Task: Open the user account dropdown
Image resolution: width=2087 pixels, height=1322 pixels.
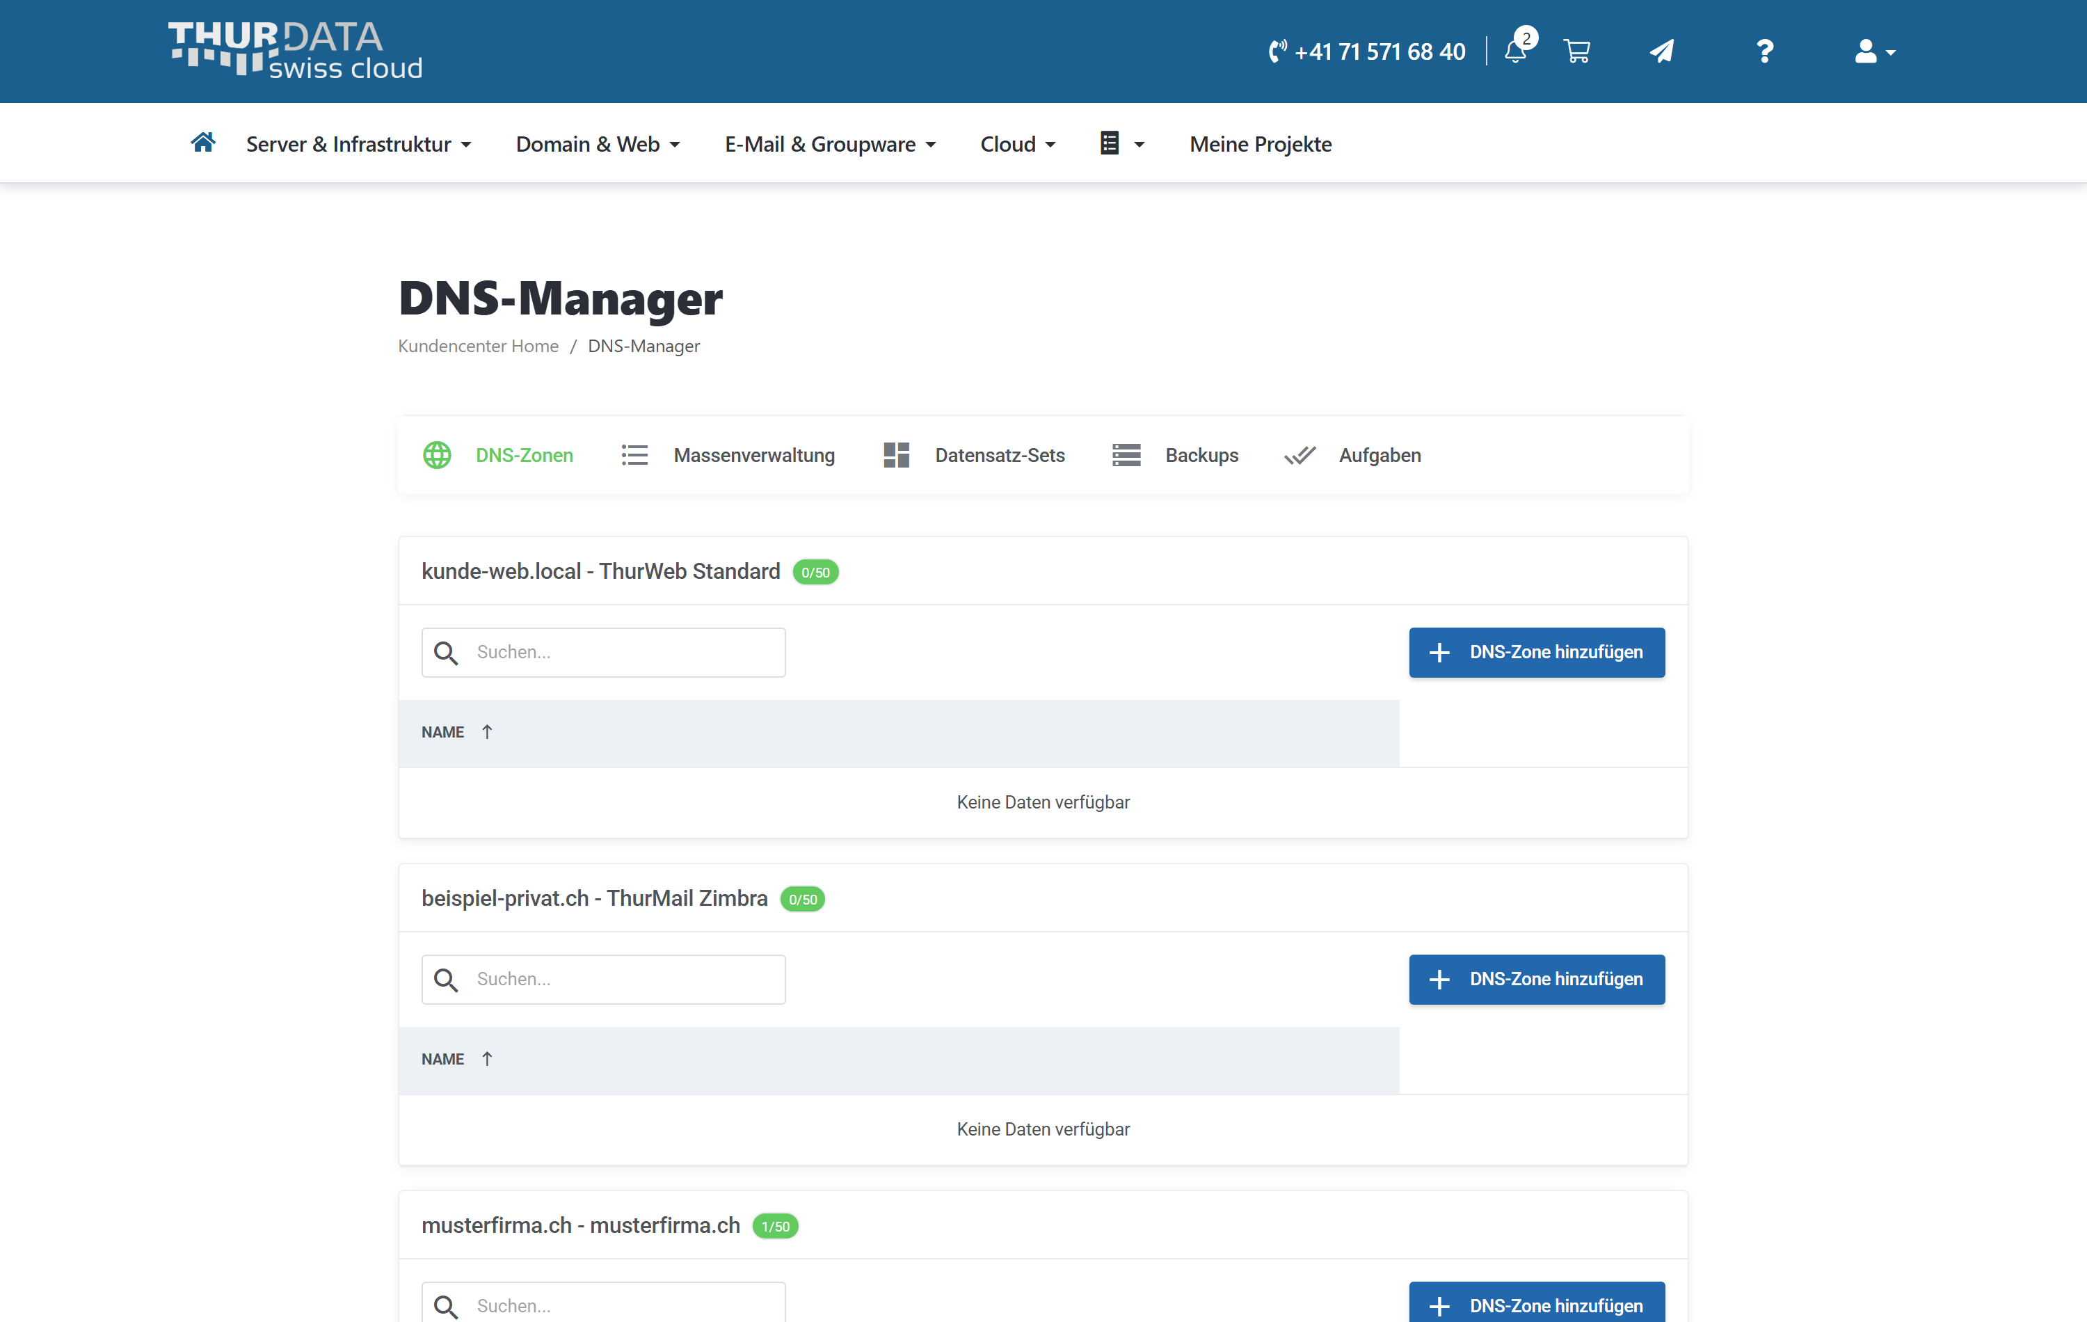Action: pyautogui.click(x=1875, y=52)
